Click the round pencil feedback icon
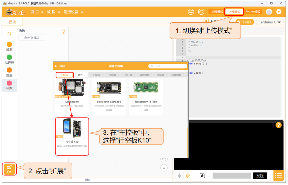This screenshot has width=288, height=185. click(x=201, y=12)
